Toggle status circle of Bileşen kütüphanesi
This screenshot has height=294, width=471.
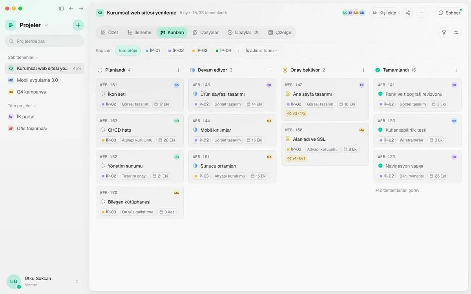103,202
